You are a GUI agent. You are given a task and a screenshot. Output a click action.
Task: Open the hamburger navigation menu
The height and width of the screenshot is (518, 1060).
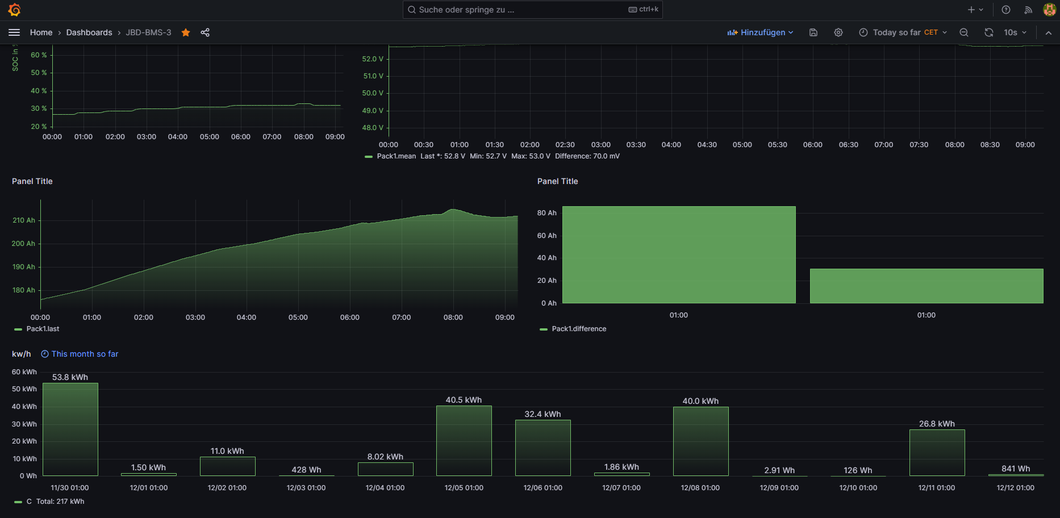(x=14, y=32)
